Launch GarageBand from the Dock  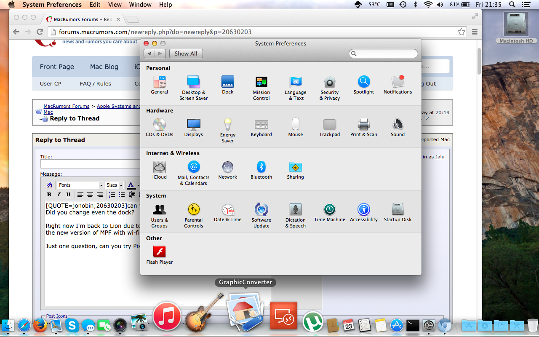pyautogui.click(x=204, y=312)
